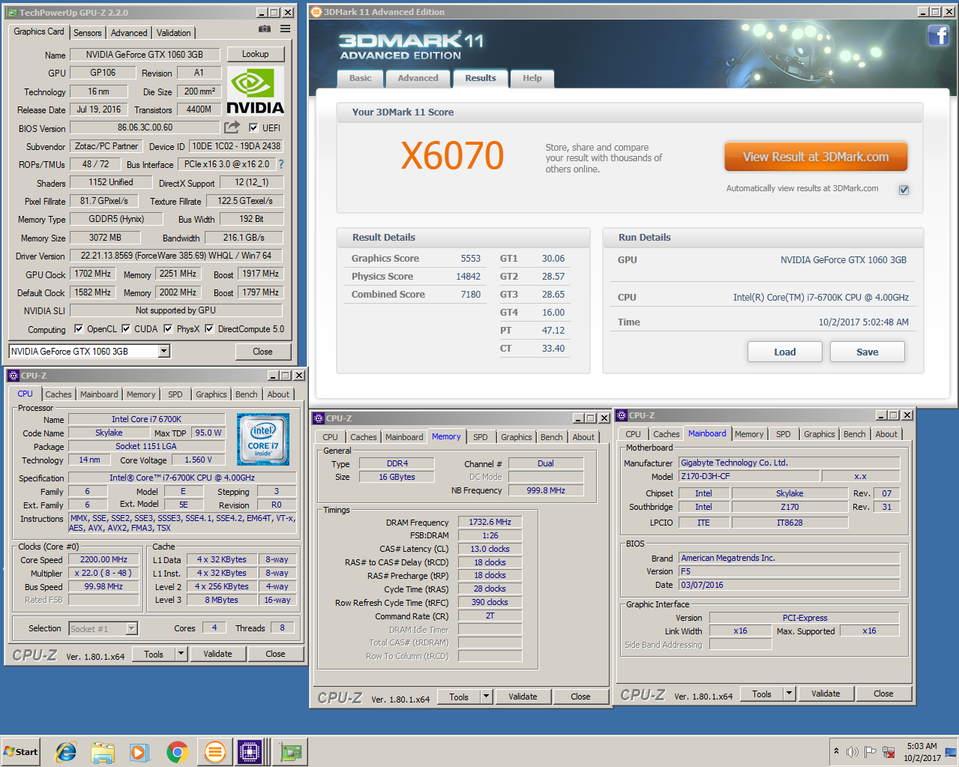Click the BIOS version field 86.06.3C.00.60
The width and height of the screenshot is (959, 767).
click(x=145, y=127)
